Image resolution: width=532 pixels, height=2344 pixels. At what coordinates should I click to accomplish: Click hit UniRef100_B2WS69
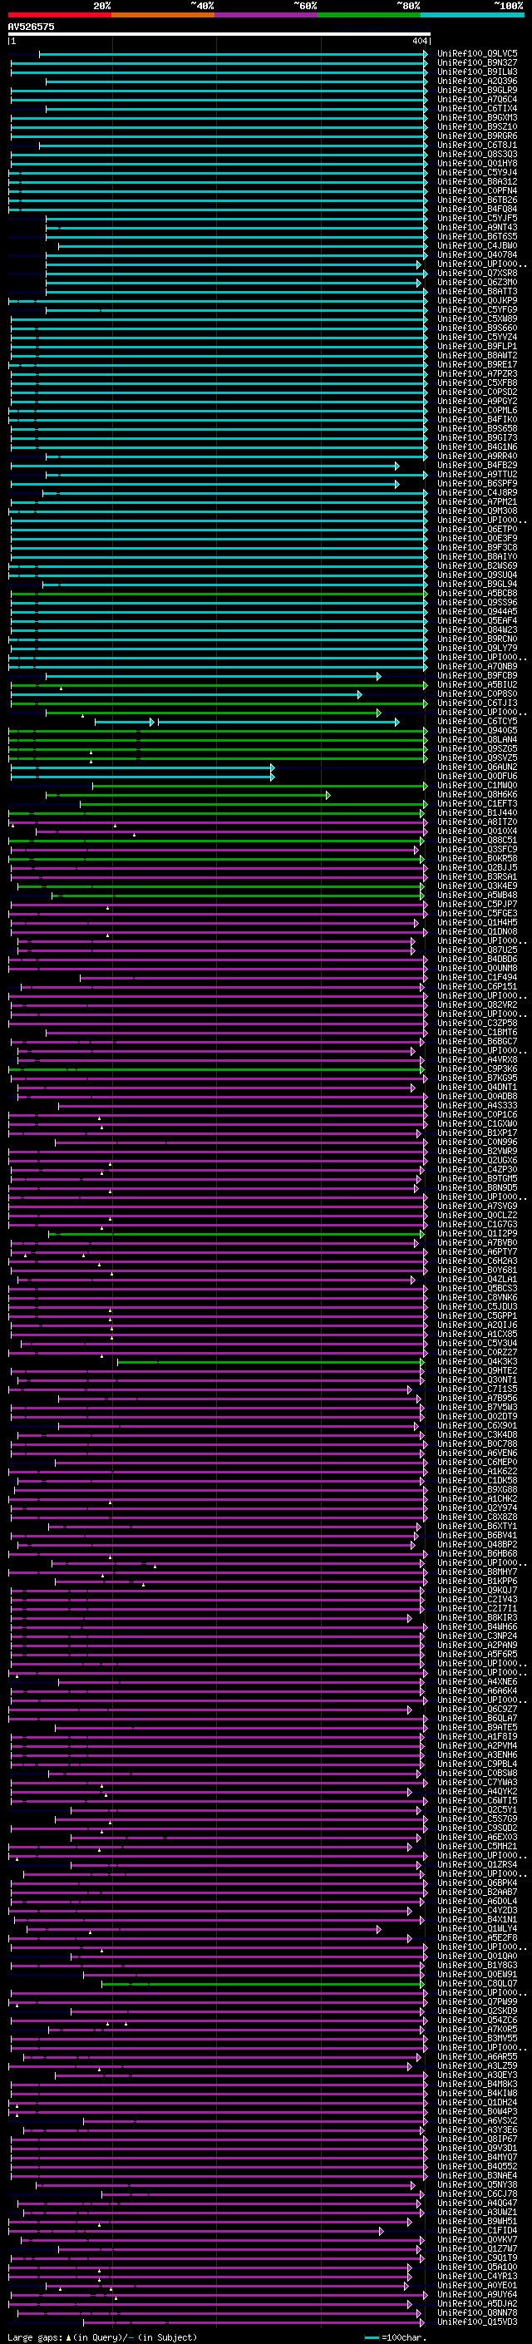pyautogui.click(x=477, y=565)
